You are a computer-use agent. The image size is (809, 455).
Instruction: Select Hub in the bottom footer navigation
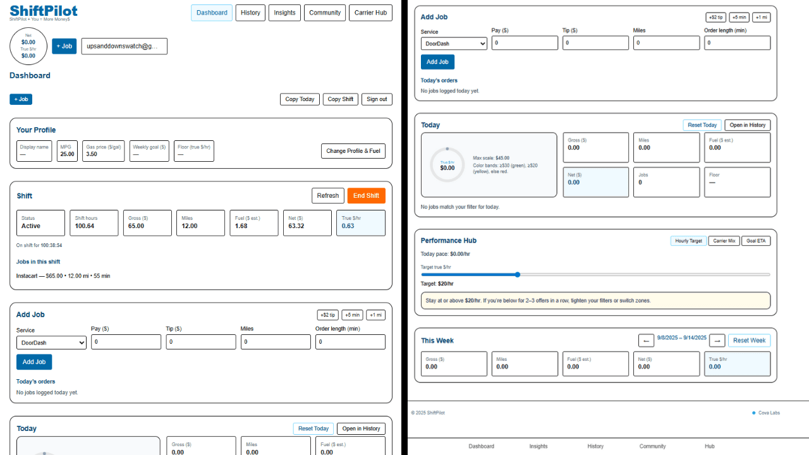(710, 446)
